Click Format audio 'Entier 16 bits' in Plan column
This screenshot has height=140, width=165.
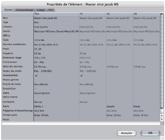pos(41,115)
